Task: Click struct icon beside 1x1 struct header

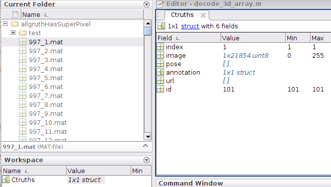Action: pos(162,26)
